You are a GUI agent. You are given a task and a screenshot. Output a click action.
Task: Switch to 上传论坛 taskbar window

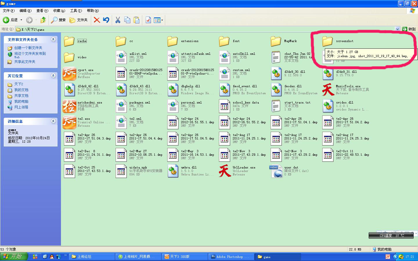92,257
